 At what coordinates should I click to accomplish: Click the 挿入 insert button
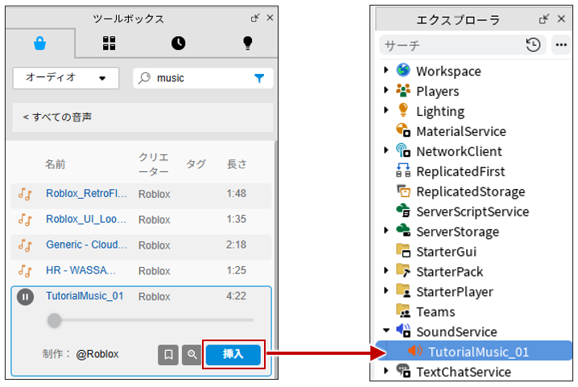pos(233,355)
